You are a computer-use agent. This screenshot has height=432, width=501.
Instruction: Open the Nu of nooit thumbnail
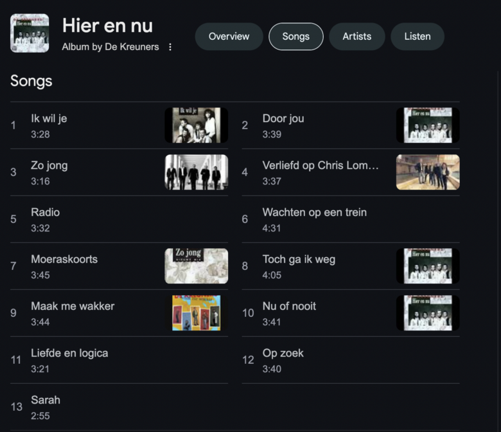(427, 313)
